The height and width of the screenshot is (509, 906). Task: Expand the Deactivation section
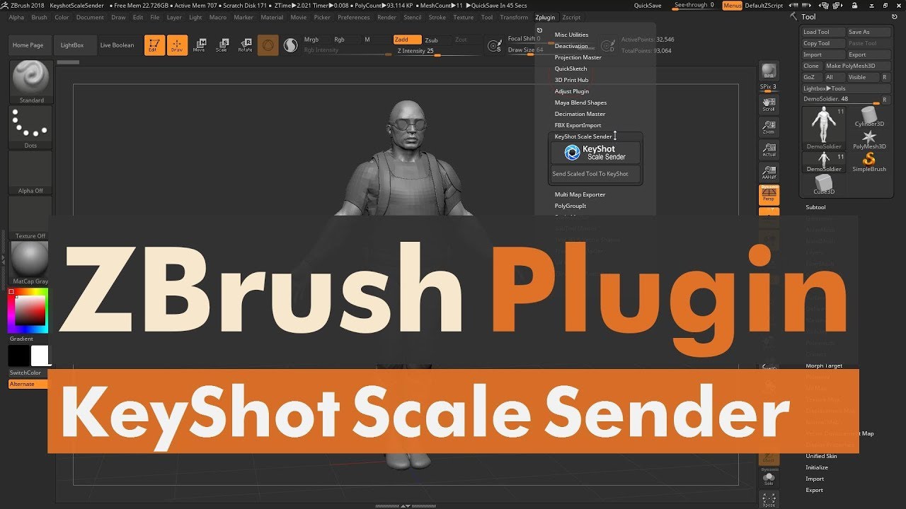click(571, 46)
